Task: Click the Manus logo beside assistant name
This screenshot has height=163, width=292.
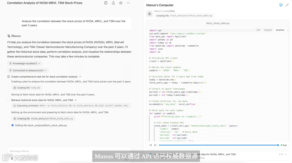Action: click(x=9, y=36)
